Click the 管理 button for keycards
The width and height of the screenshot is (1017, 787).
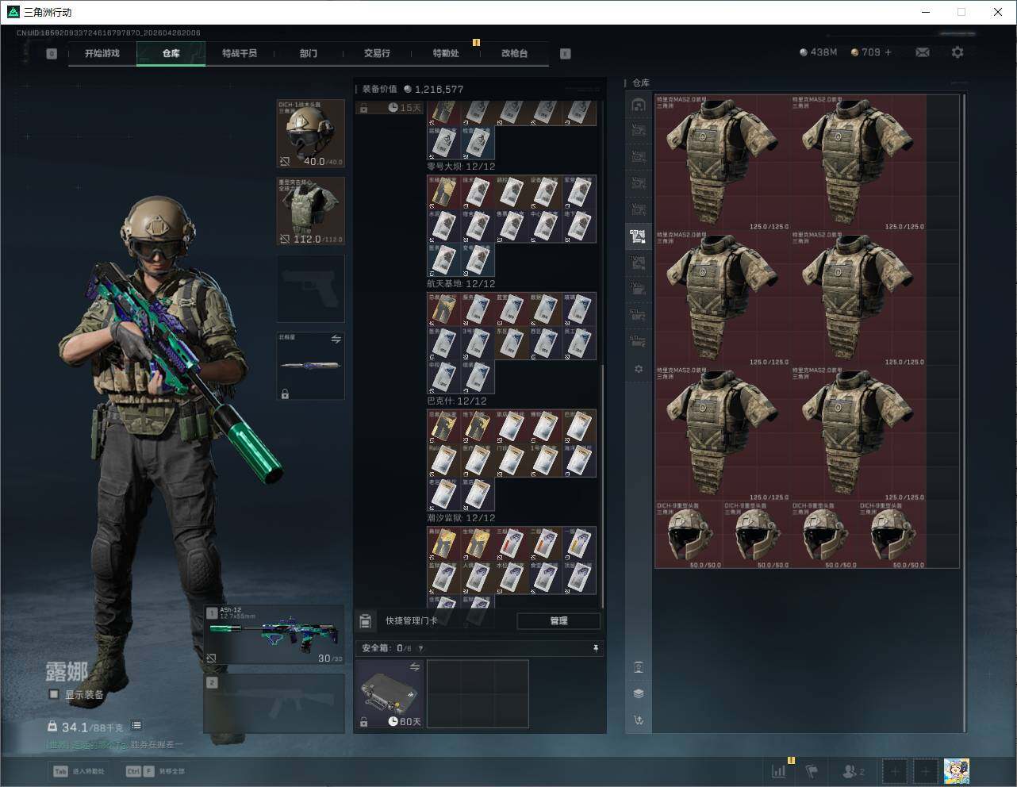[x=558, y=620]
